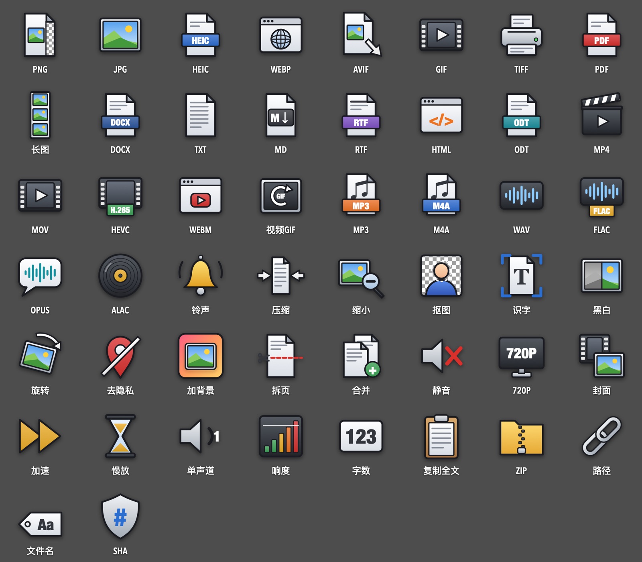
Task: Open the AVIF conversion icon
Action: [x=362, y=35]
